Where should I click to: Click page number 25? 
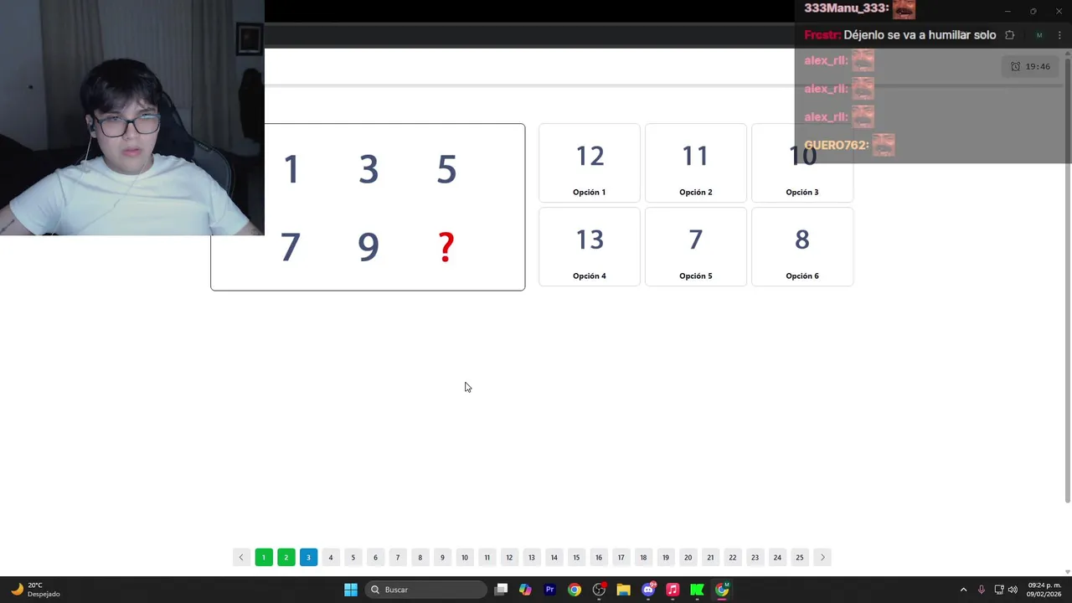800,557
